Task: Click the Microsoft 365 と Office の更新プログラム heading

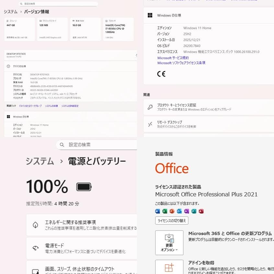Action: click(230, 234)
